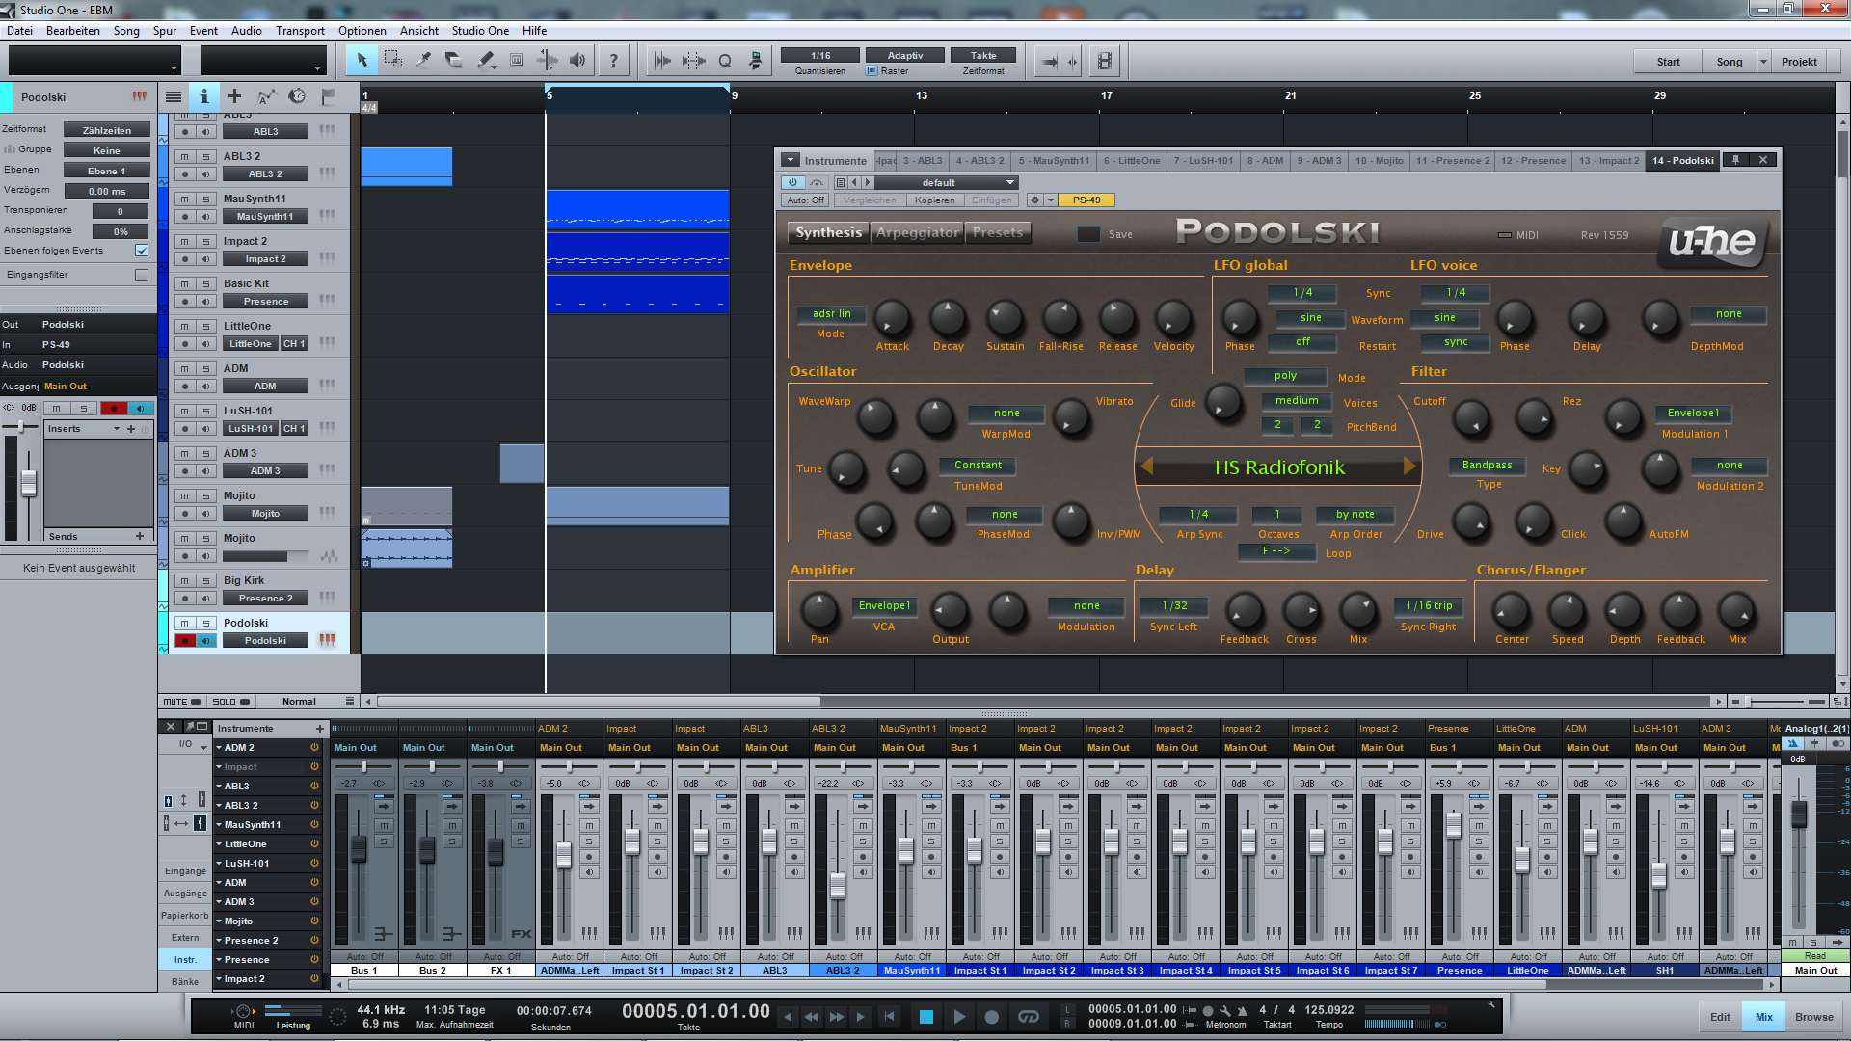Switch to '11 - Presence 2' instrument tab
This screenshot has height=1041, width=1851.
coord(1452,160)
